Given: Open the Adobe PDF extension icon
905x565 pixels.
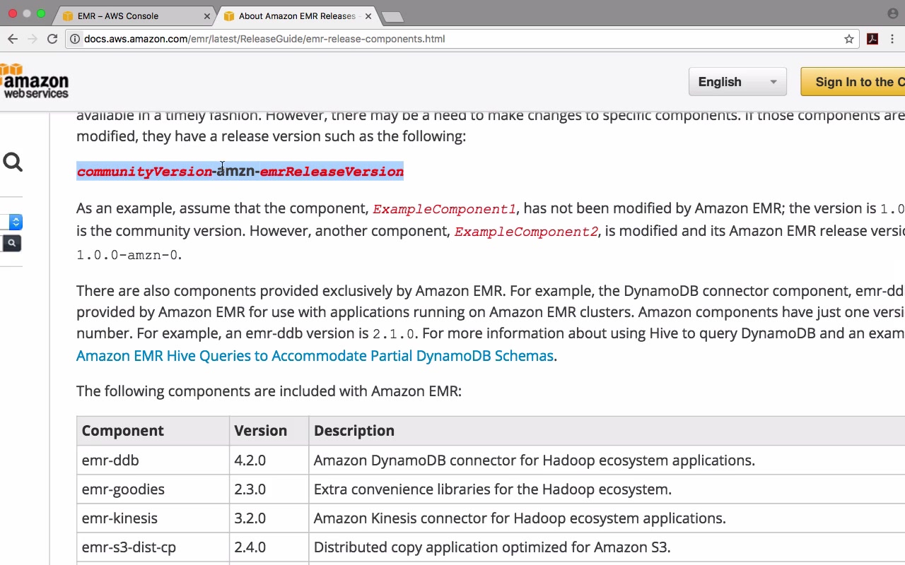Looking at the screenshot, I should [x=872, y=39].
